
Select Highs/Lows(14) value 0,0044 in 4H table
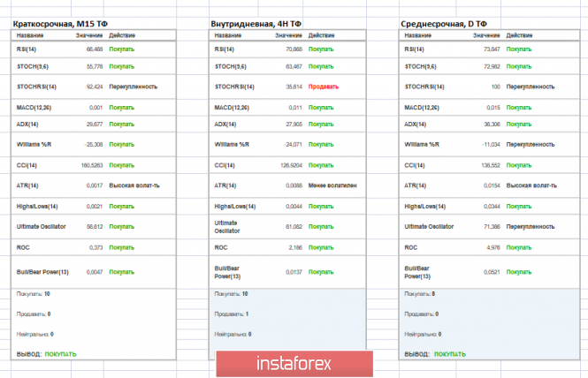tap(294, 207)
